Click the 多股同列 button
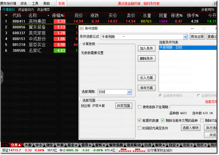Viewport: 219px width, 155px height. [x=208, y=10]
